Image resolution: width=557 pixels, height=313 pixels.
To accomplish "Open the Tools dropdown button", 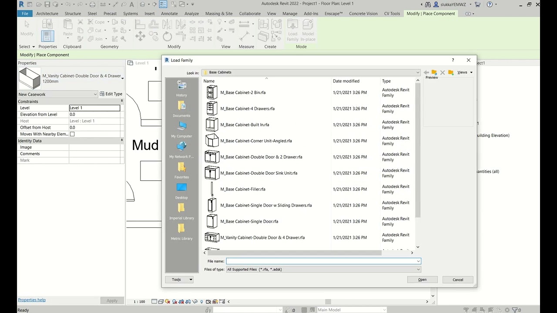I will tap(179, 280).
